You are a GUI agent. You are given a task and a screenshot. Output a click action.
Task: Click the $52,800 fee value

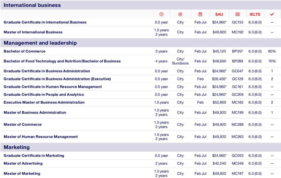219,102
